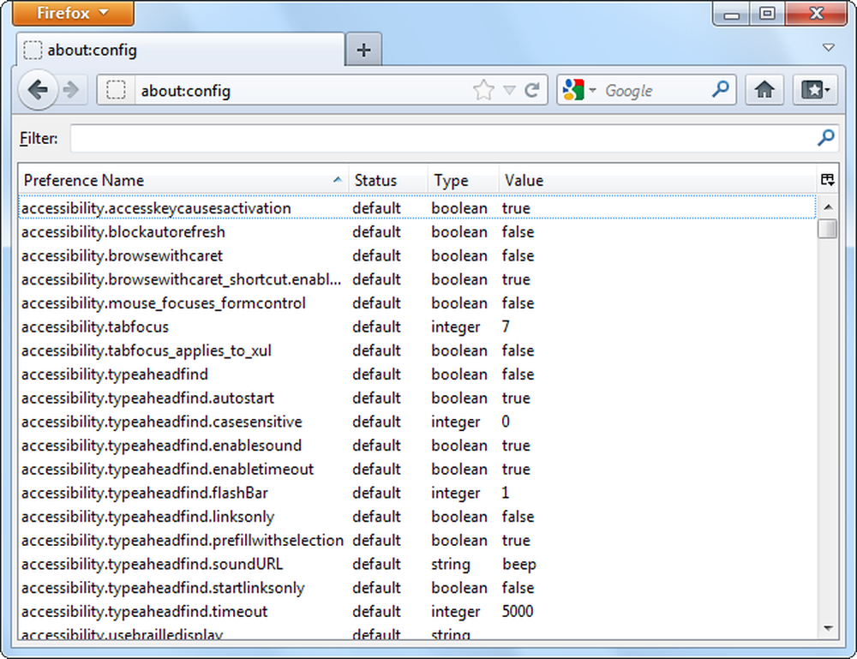Open the home page icon

click(764, 90)
